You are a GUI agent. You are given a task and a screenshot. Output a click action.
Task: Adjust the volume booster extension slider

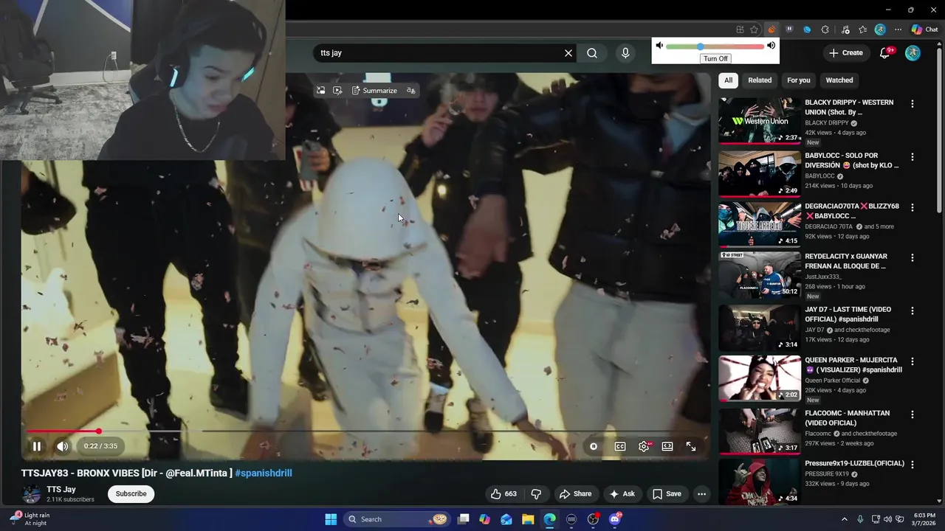point(715,46)
